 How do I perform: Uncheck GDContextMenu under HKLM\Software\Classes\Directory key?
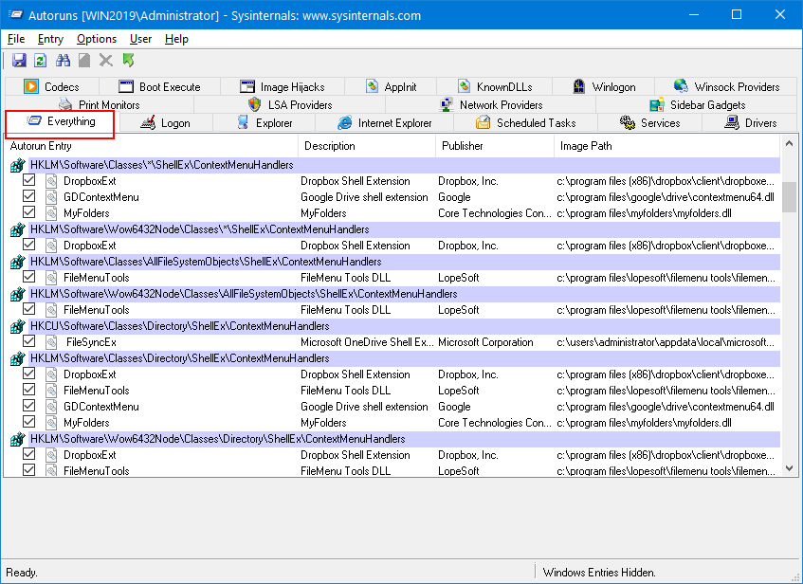pos(29,406)
